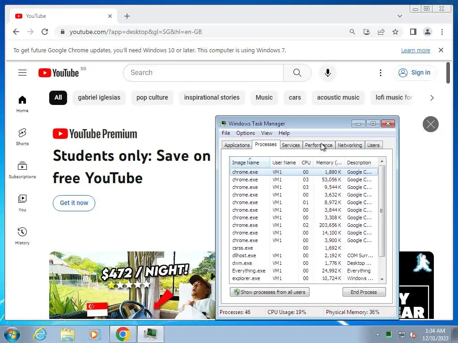The image size is (458, 343).
Task: Open Task Manager Options menu
Action: click(x=246, y=133)
